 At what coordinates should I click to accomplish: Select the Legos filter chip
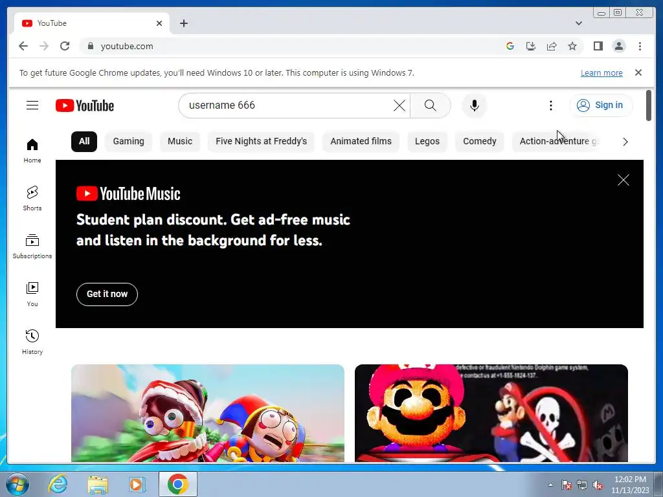pos(427,141)
